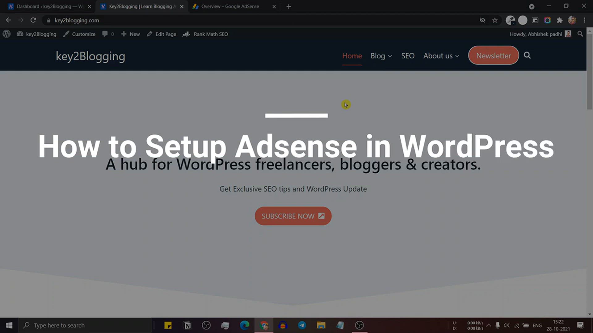Go to Home in site navigation
593x333 pixels.
point(352,56)
